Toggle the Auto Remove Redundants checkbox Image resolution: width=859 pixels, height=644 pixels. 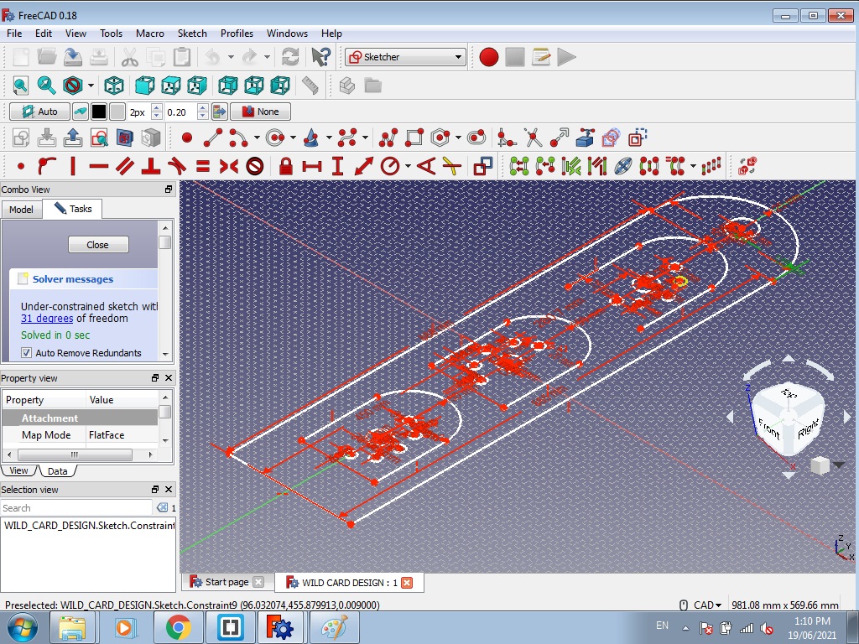click(26, 353)
